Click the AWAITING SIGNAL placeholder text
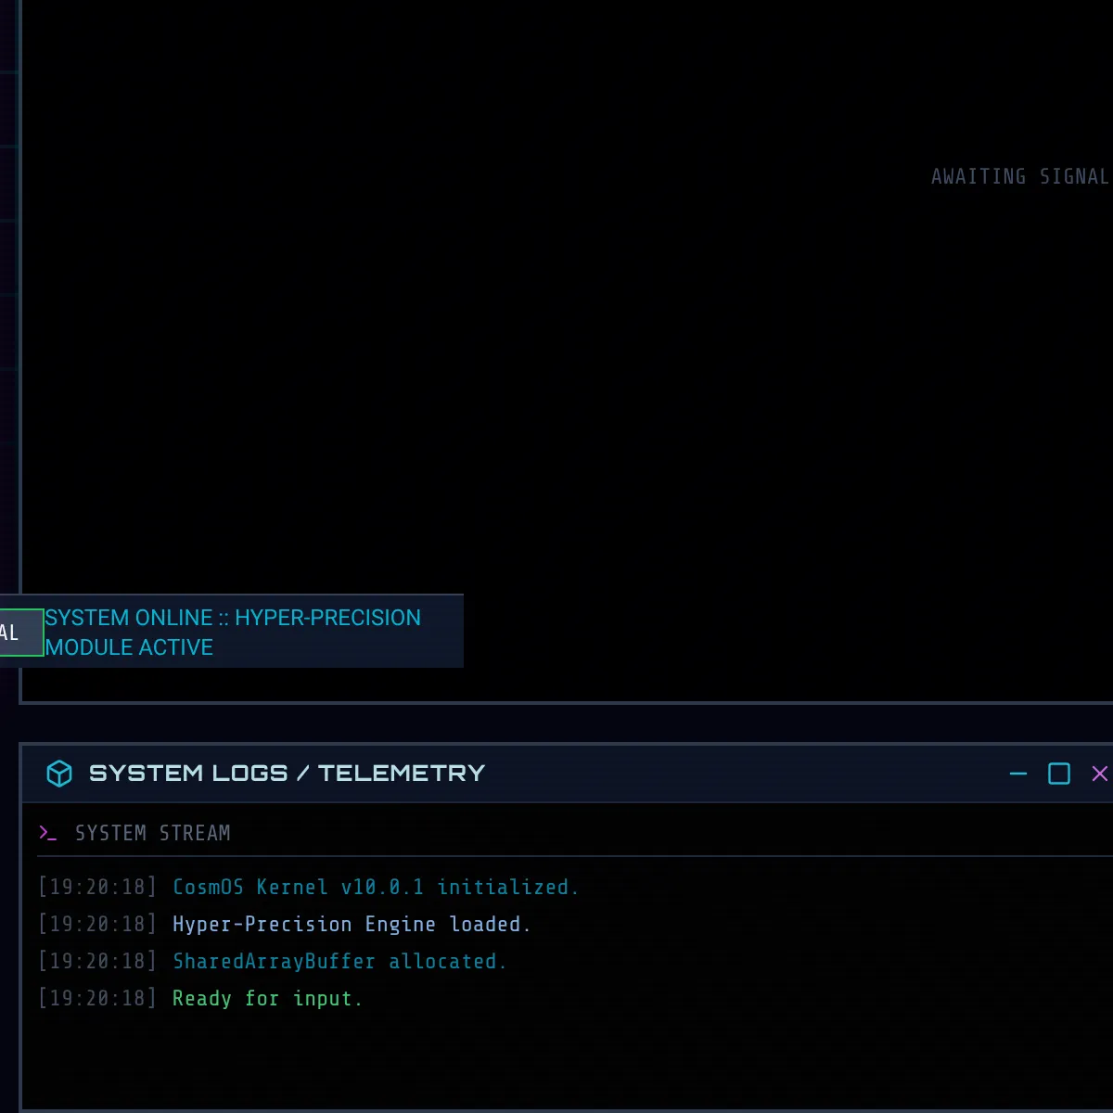This screenshot has width=1113, height=1113. click(x=1019, y=176)
